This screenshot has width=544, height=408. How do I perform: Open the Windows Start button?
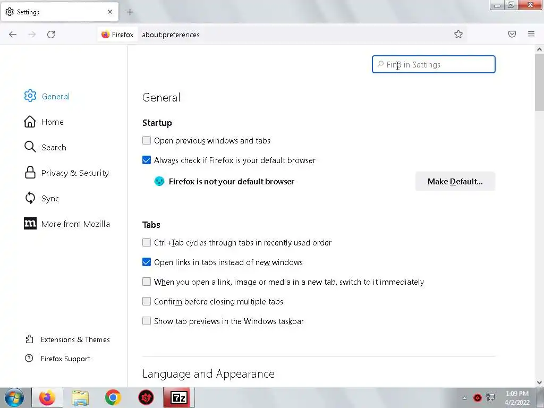tap(14, 397)
